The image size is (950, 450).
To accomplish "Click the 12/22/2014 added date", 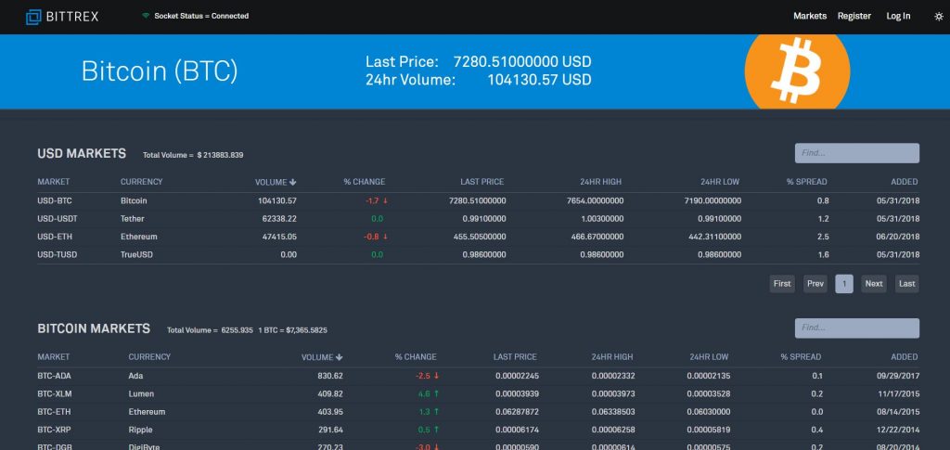I will 898,430.
